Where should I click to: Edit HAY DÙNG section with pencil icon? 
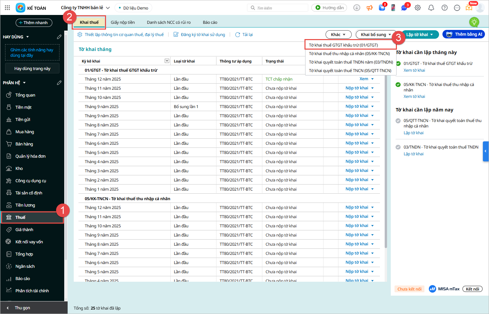[59, 37]
